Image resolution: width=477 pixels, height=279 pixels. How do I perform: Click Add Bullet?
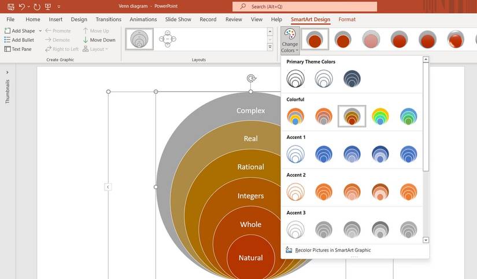20,40
